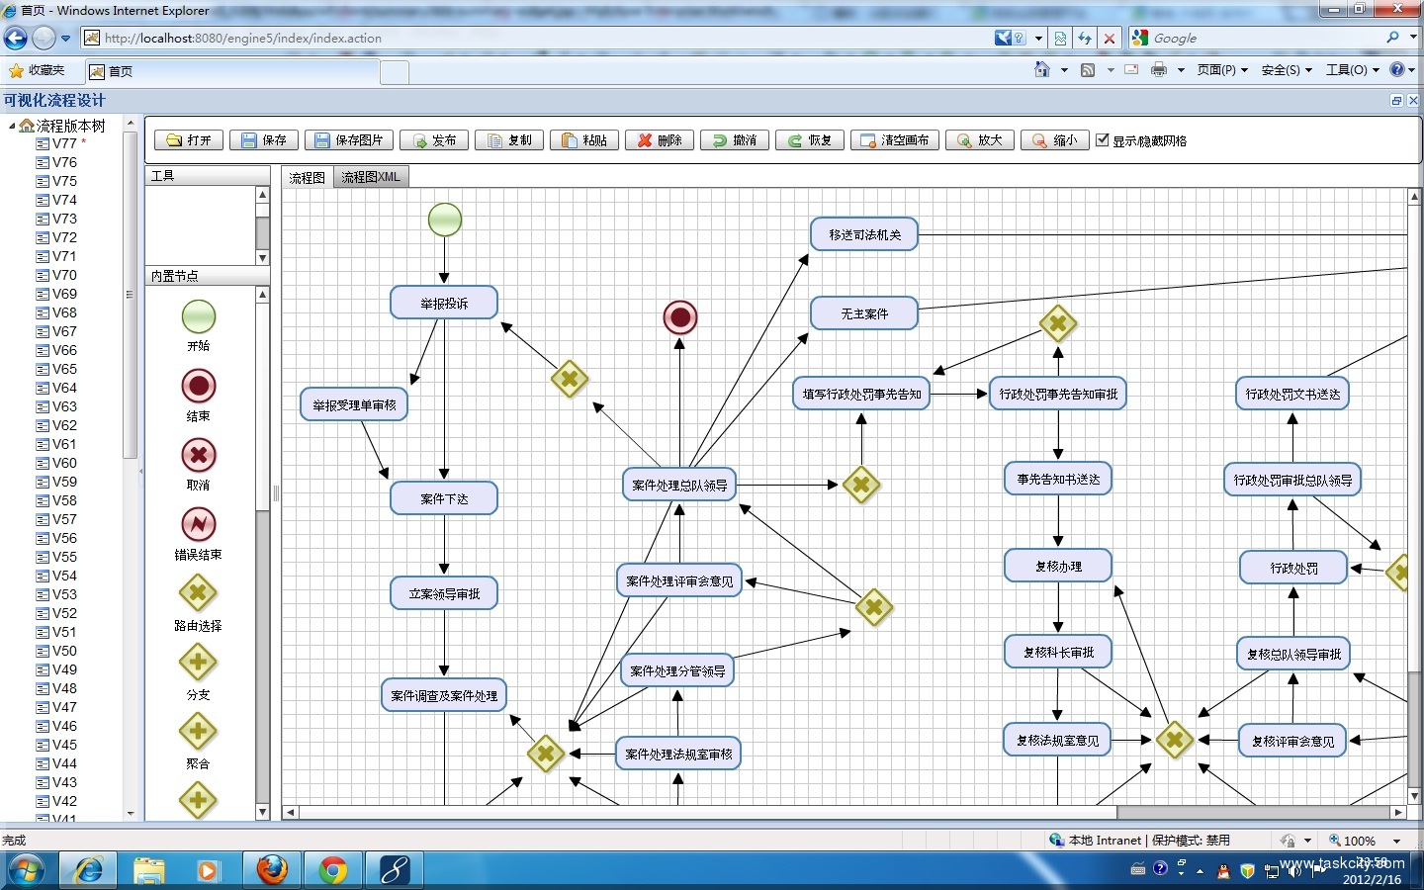Viewport: 1424px width, 890px height.
Task: Pick the 取消 cancel node icon
Action: pos(198,456)
